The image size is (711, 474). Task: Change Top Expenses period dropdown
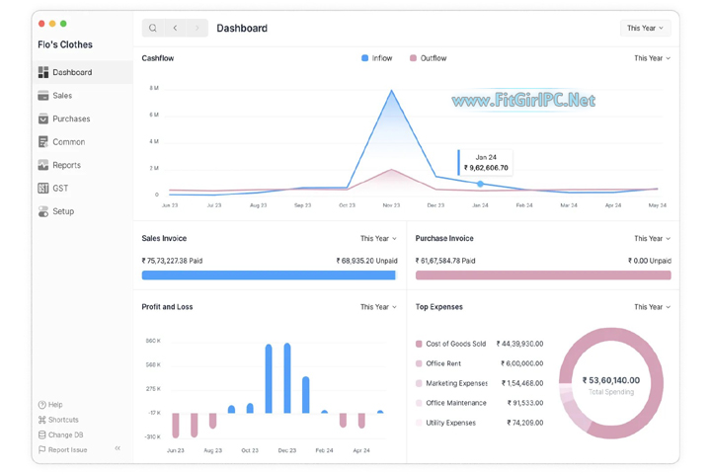point(652,307)
